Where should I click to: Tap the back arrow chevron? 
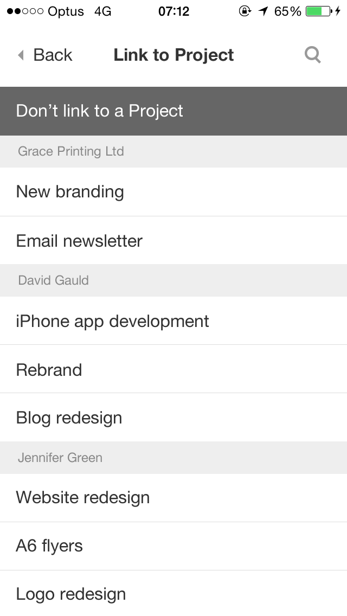[21, 55]
